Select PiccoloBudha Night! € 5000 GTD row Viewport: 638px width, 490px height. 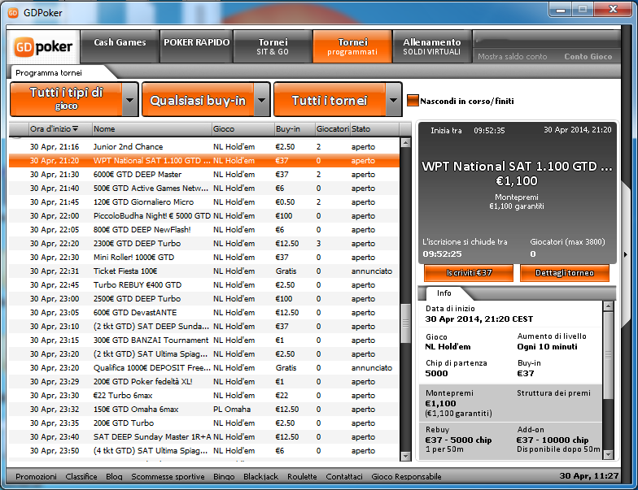point(204,216)
